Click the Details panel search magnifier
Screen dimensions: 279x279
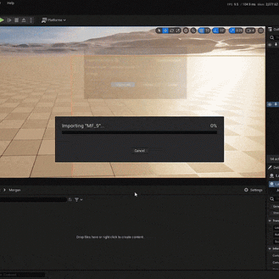click(272, 199)
